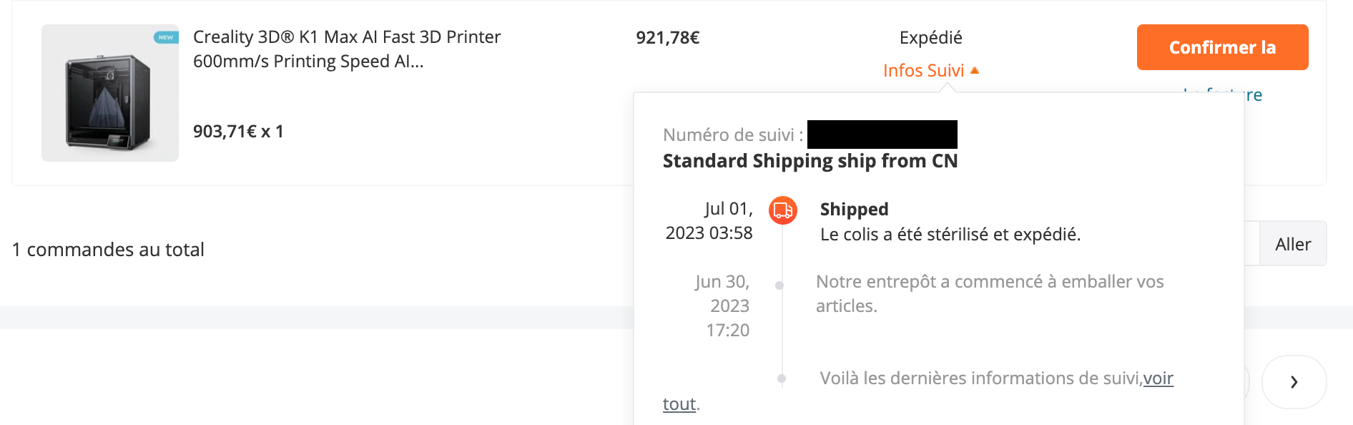Click the blue NEW badge on product image
This screenshot has height=425, width=1353.
pyautogui.click(x=166, y=37)
